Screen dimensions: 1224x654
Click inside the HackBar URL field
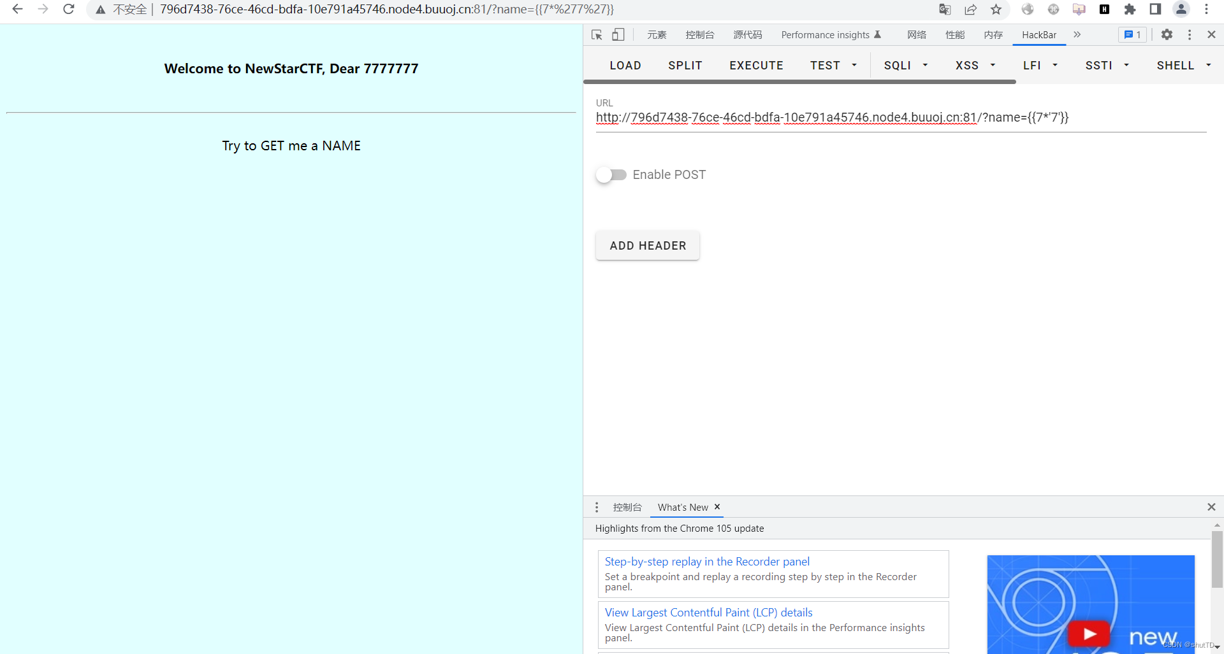click(x=829, y=117)
